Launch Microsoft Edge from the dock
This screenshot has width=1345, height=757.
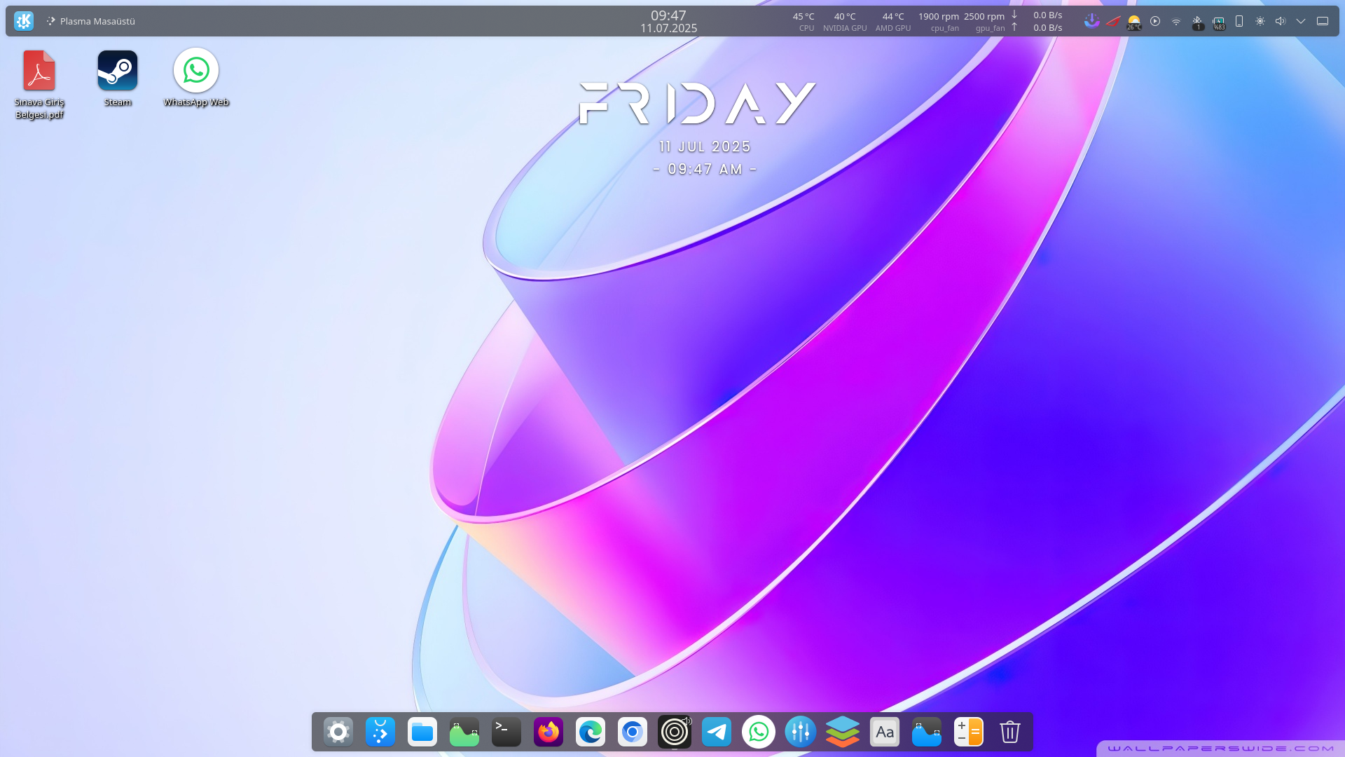[x=591, y=732]
